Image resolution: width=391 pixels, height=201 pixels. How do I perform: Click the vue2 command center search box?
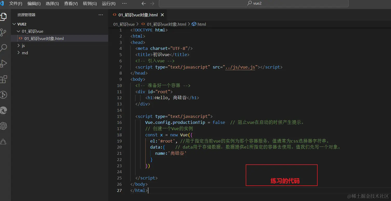[253, 4]
